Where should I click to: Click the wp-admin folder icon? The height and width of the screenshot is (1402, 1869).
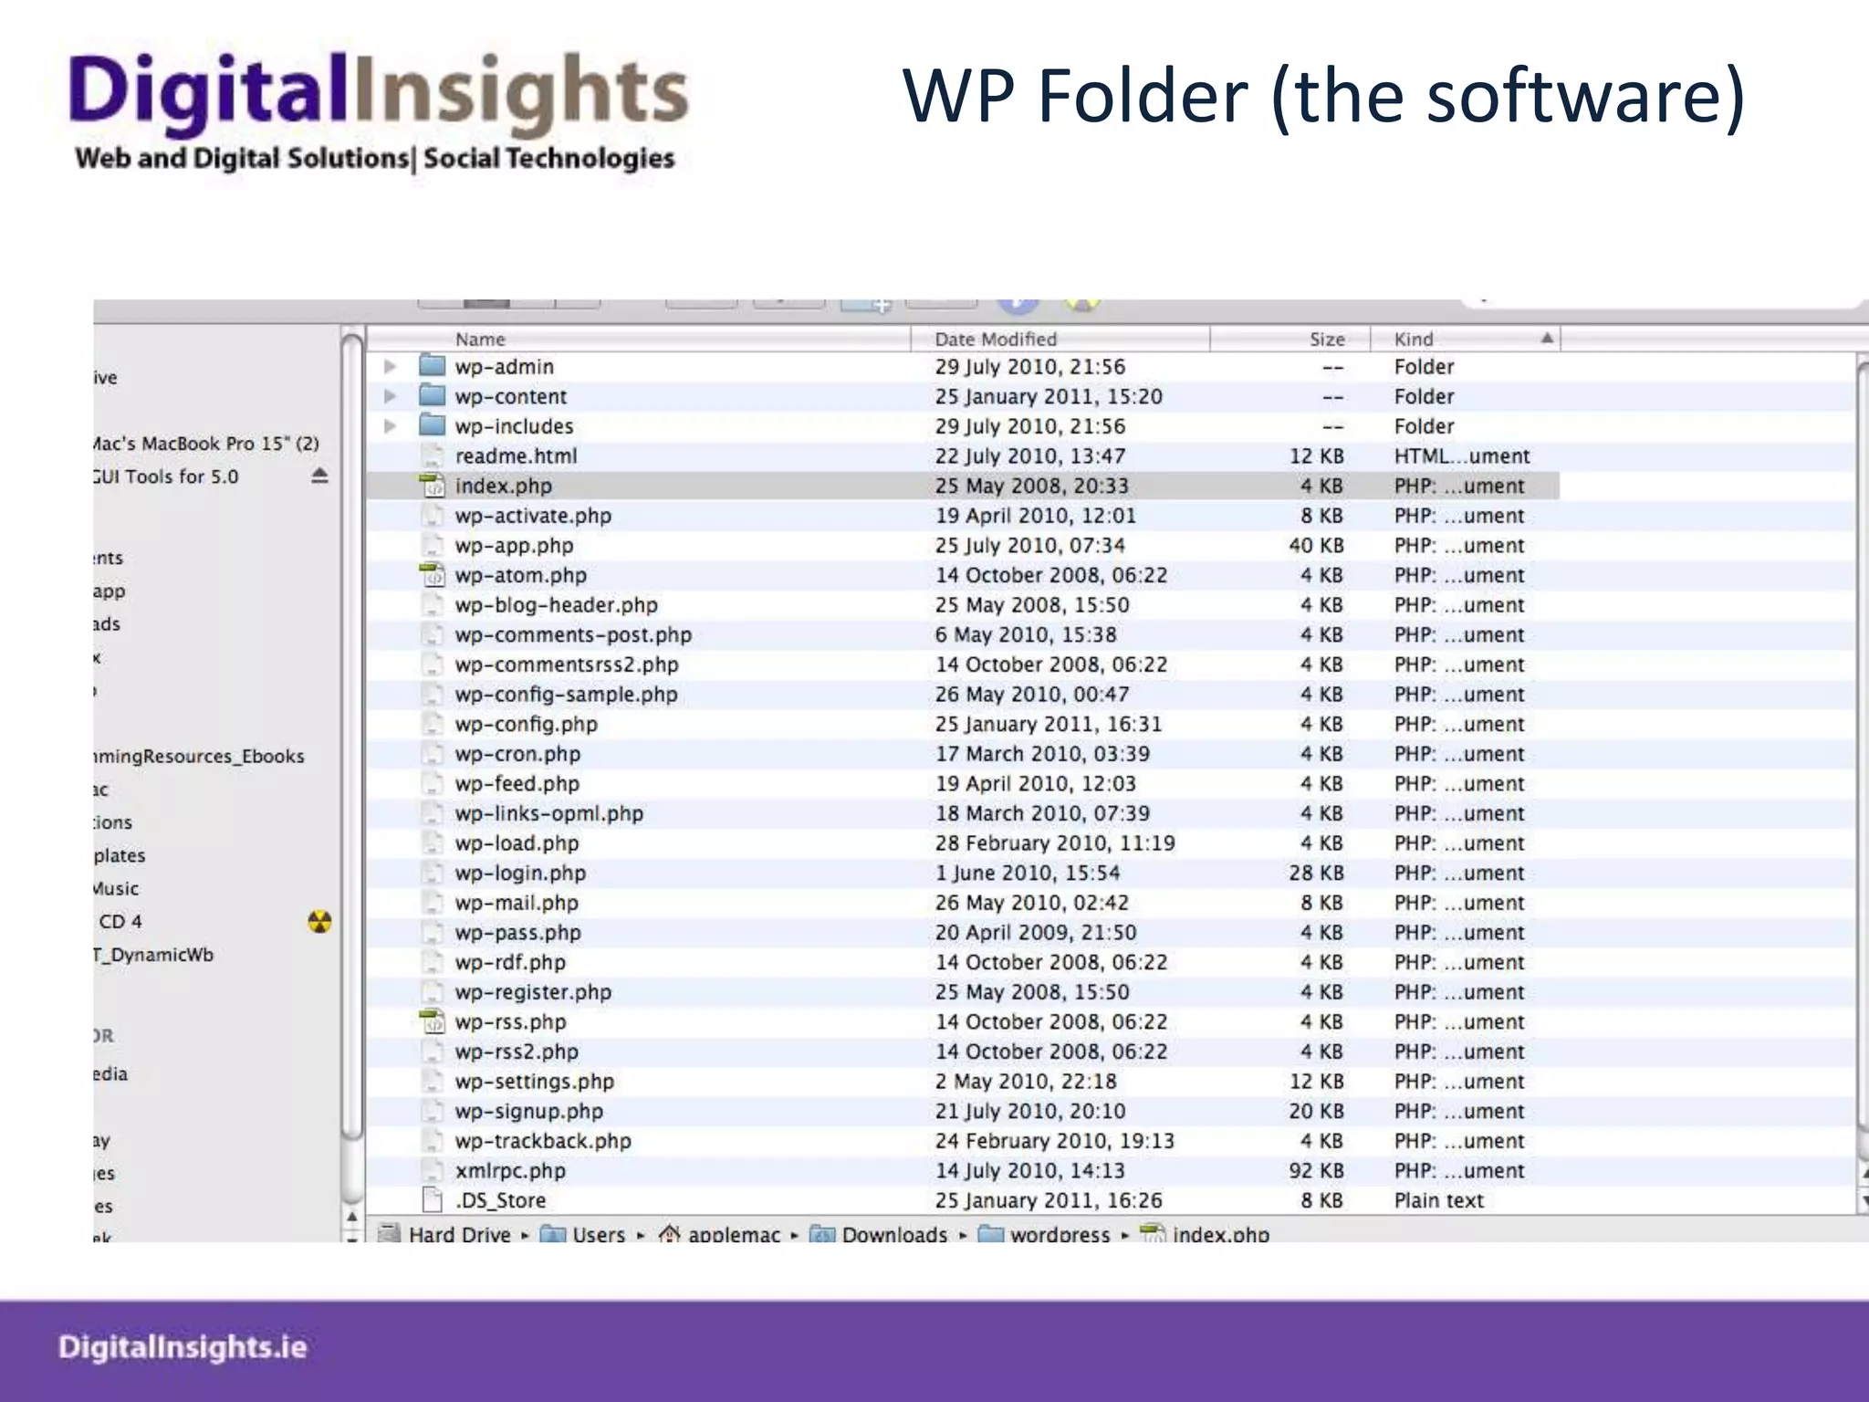(432, 367)
